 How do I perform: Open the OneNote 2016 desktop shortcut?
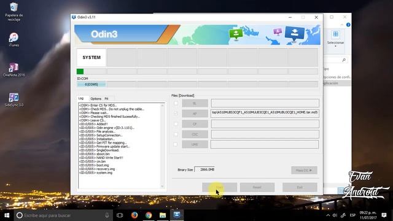(x=14, y=69)
